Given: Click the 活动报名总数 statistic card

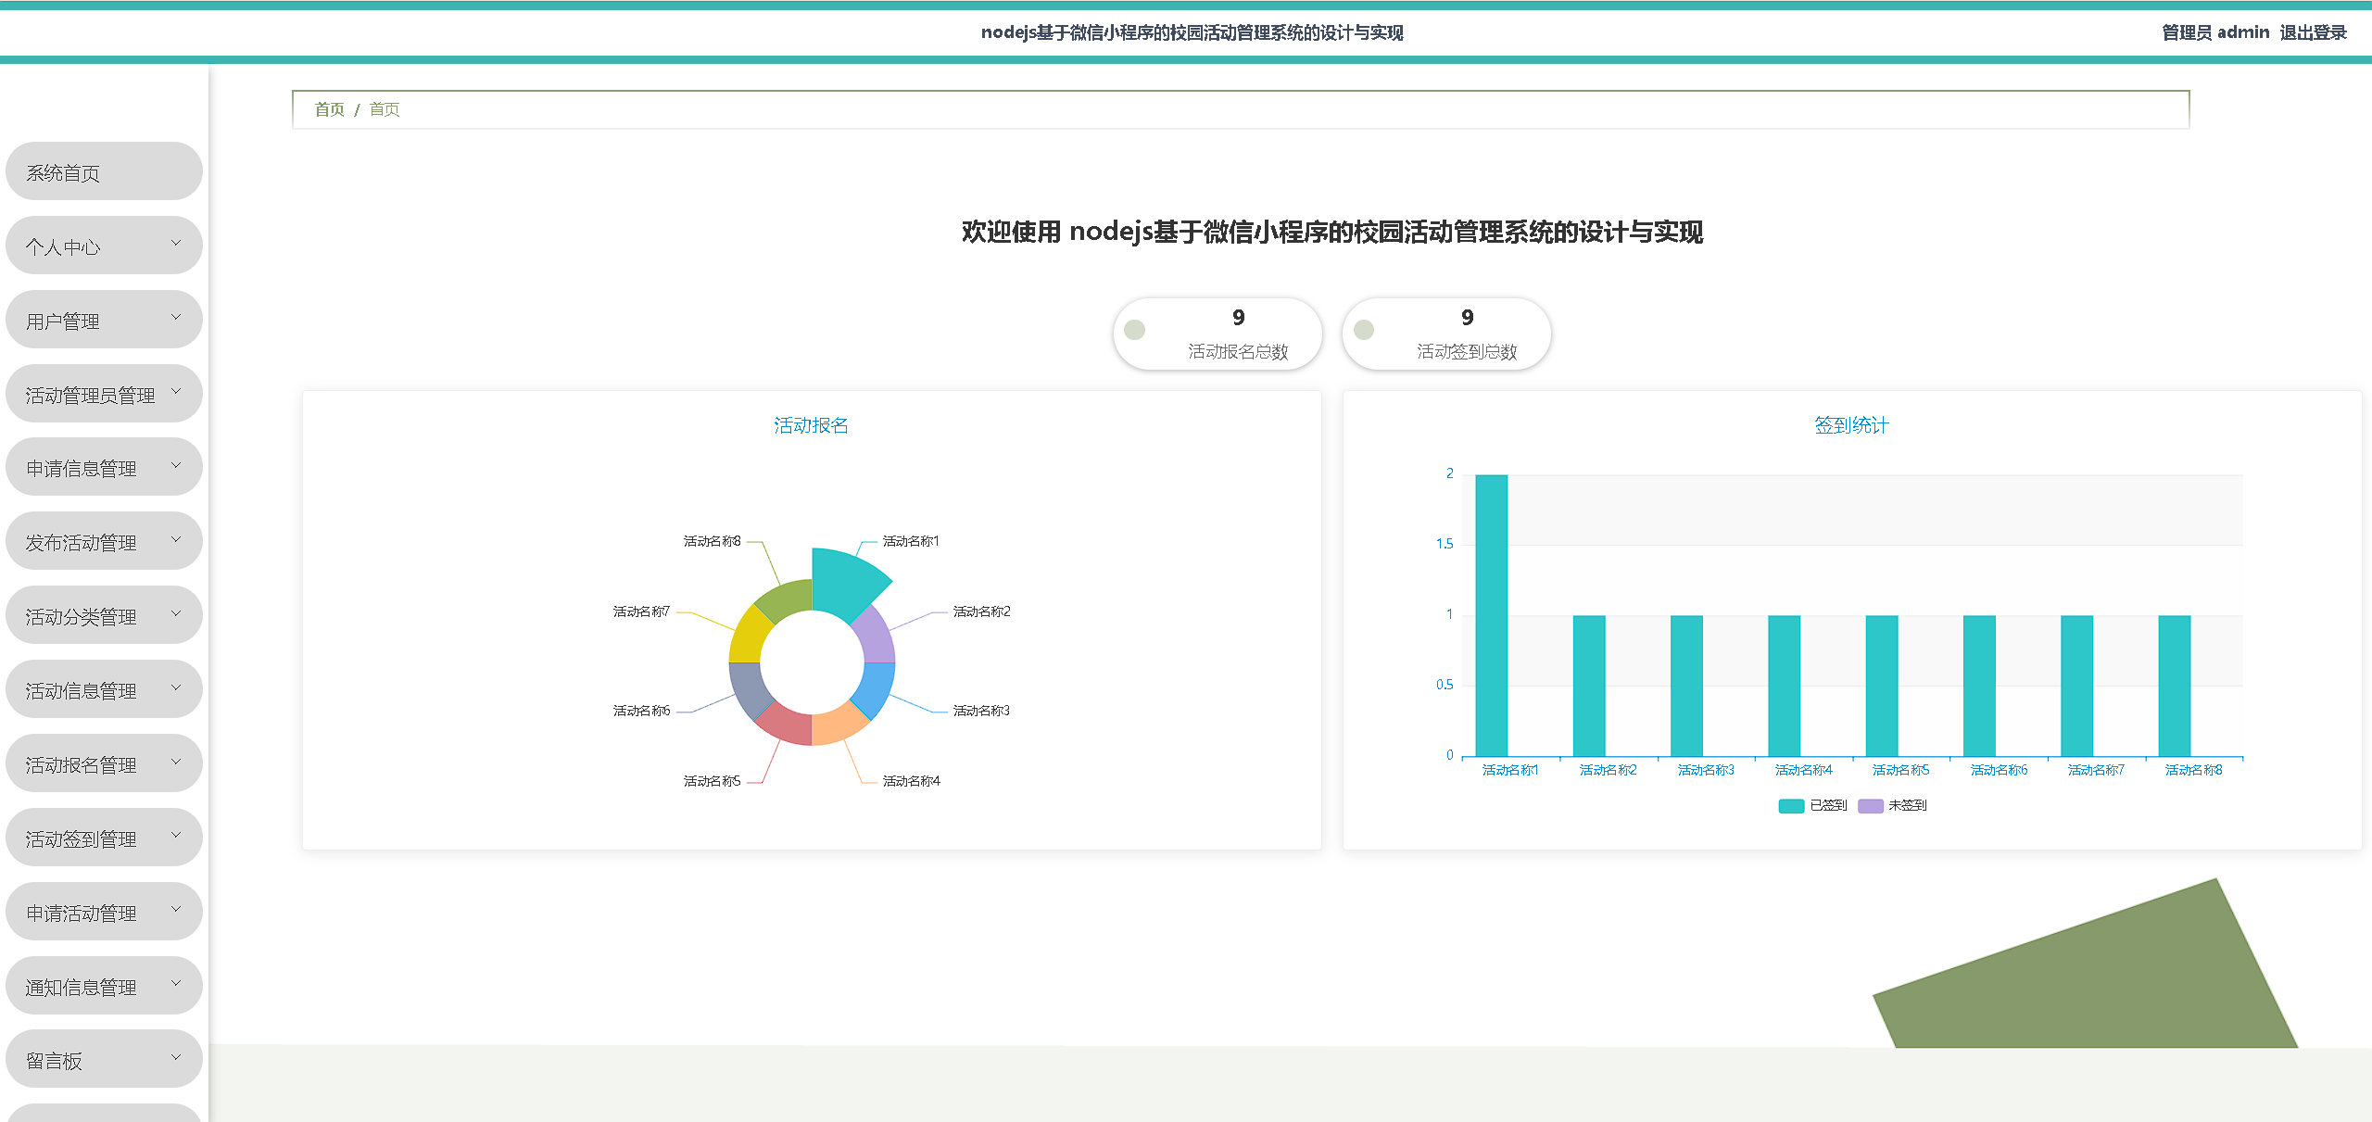Looking at the screenshot, I should pyautogui.click(x=1217, y=334).
